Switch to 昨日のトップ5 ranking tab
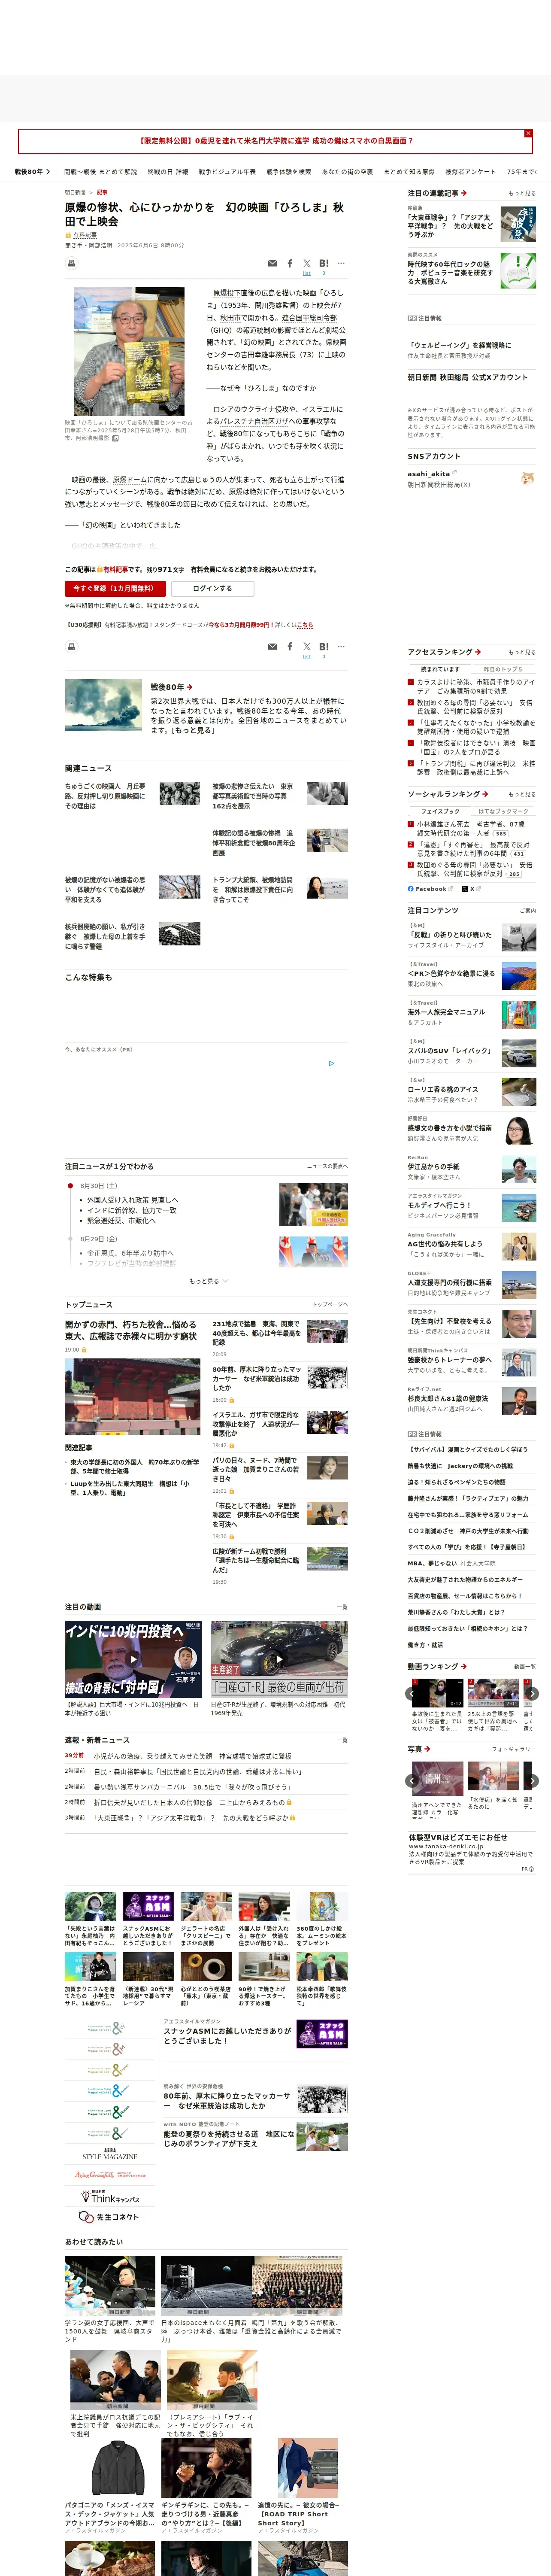 click(503, 669)
